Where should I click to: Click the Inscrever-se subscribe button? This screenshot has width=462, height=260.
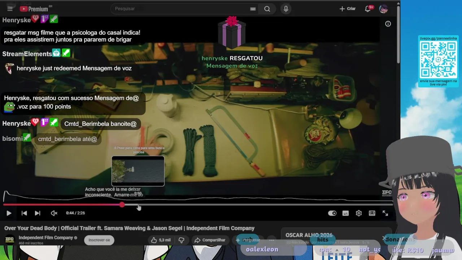(x=99, y=240)
